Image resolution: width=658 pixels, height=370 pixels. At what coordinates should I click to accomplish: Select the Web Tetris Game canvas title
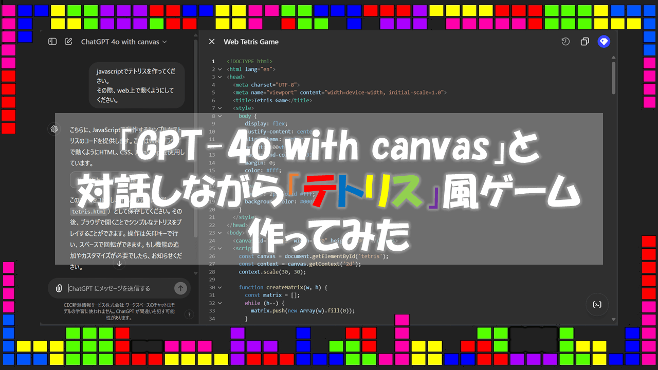[x=251, y=42]
